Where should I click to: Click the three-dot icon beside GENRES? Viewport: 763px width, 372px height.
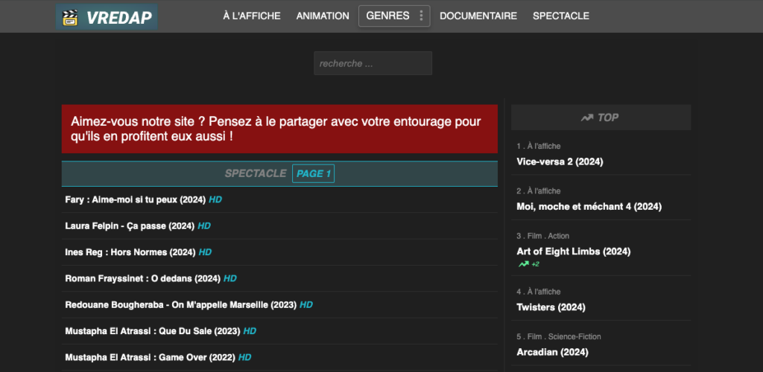click(421, 16)
